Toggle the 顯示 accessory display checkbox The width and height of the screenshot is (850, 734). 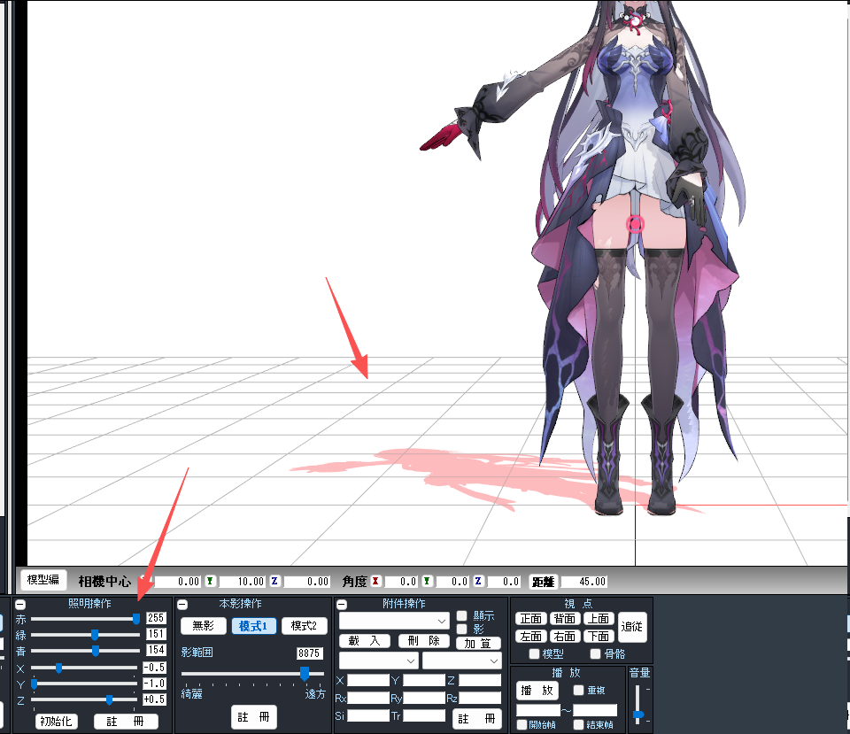pos(462,616)
